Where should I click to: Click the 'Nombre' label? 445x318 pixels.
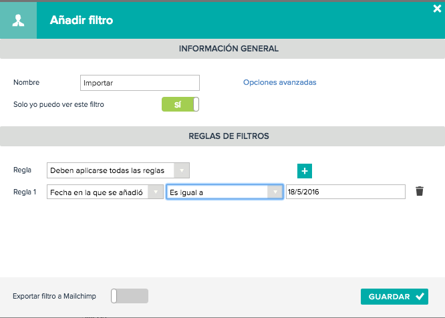tap(27, 82)
